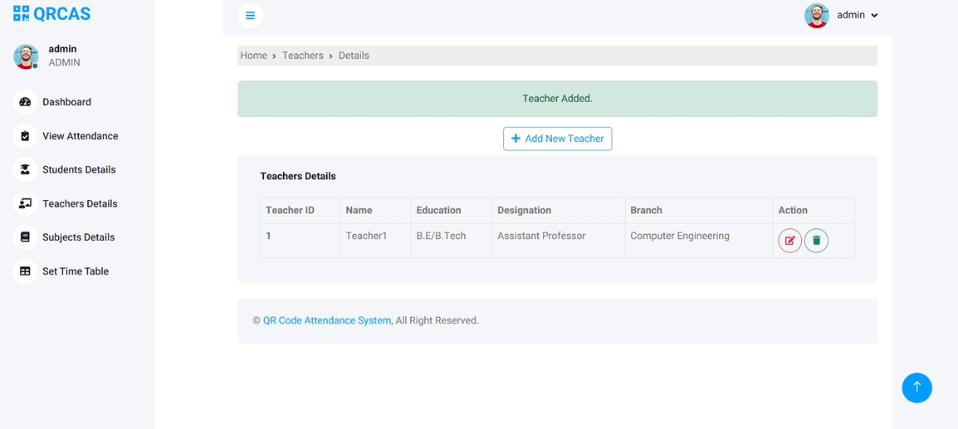
Task: Click the Teachers Details chalkboard icon
Action: [x=25, y=203]
